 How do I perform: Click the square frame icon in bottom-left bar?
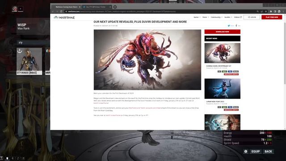pyautogui.click(x=18, y=158)
